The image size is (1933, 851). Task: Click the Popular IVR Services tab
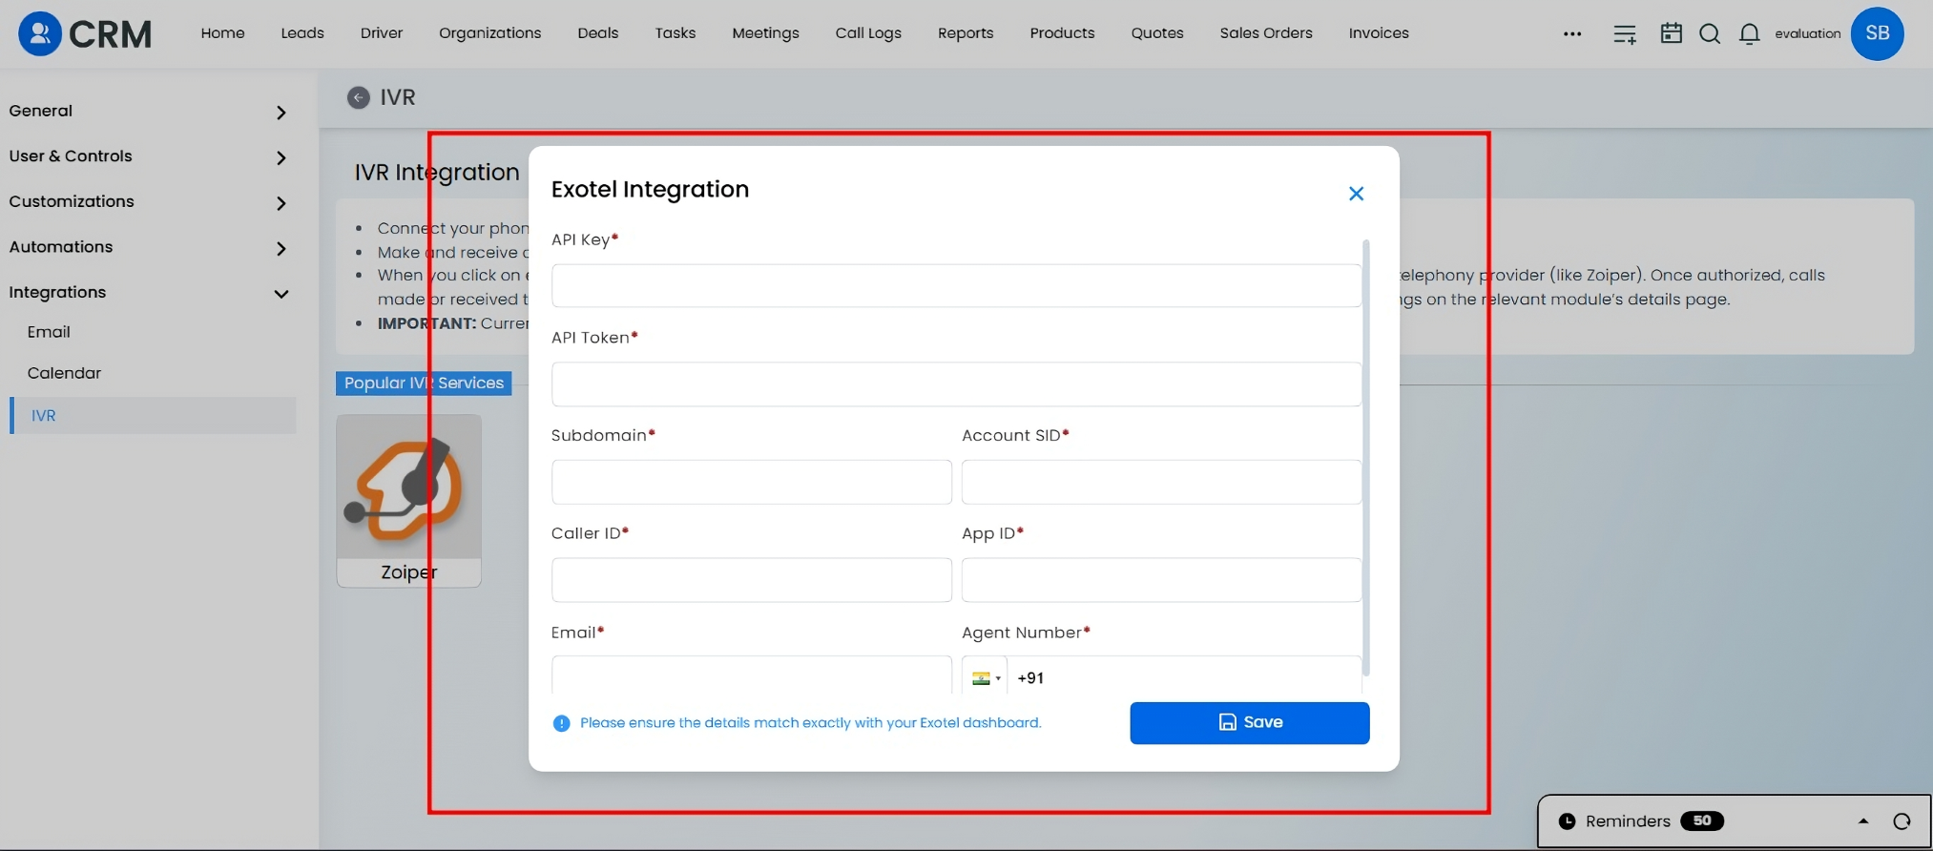(424, 384)
